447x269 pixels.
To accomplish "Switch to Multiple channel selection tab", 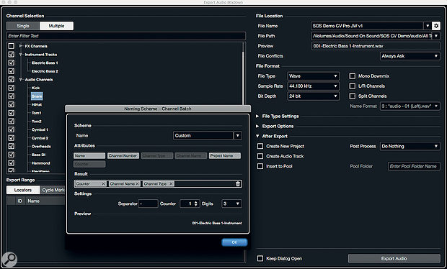I will [x=56, y=26].
